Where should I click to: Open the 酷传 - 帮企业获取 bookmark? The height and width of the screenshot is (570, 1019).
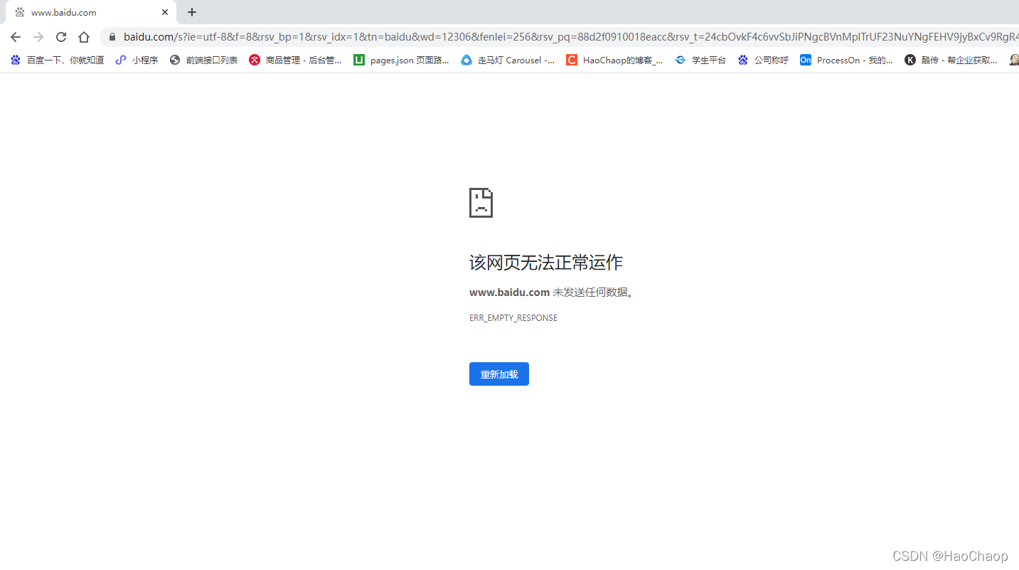click(951, 60)
